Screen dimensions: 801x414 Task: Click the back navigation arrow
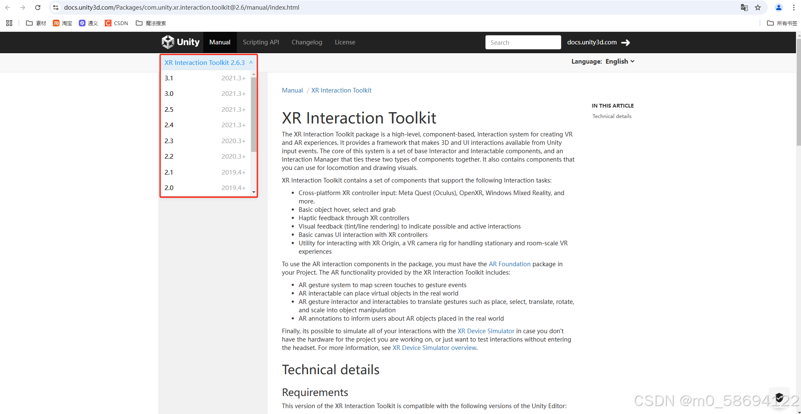8,7
